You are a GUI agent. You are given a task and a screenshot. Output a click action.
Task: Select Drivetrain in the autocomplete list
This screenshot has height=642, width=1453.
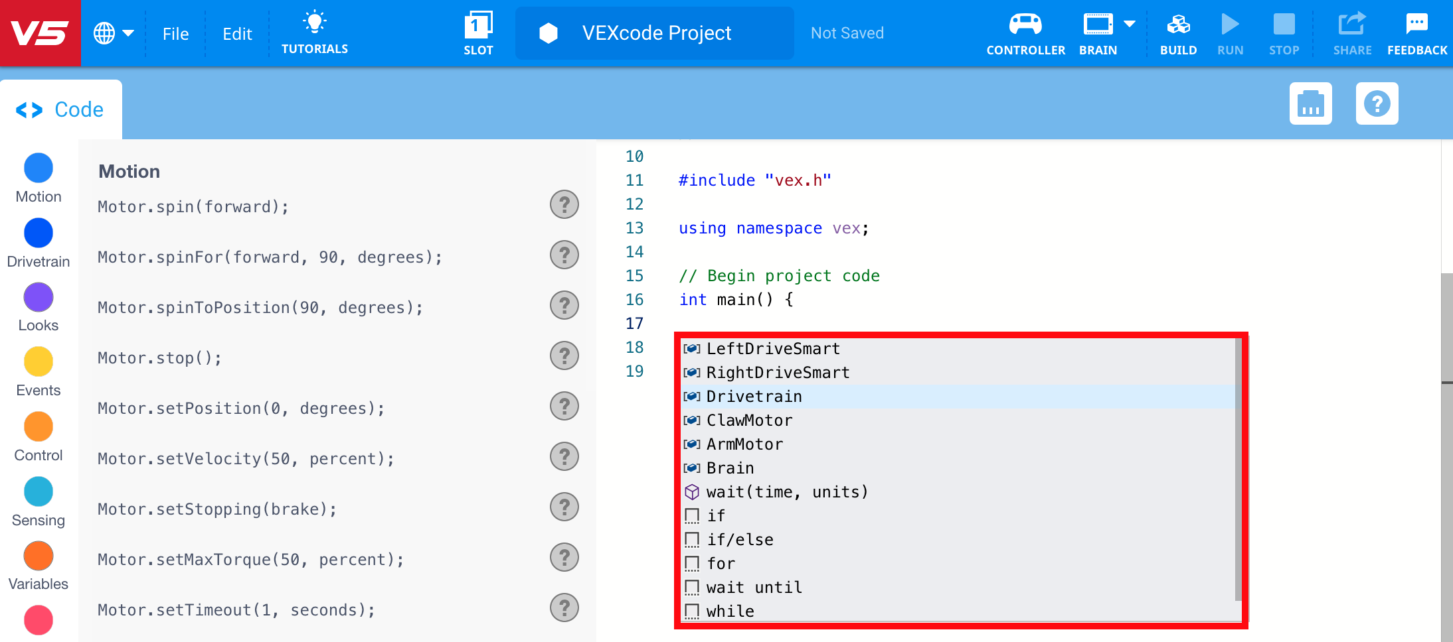754,396
